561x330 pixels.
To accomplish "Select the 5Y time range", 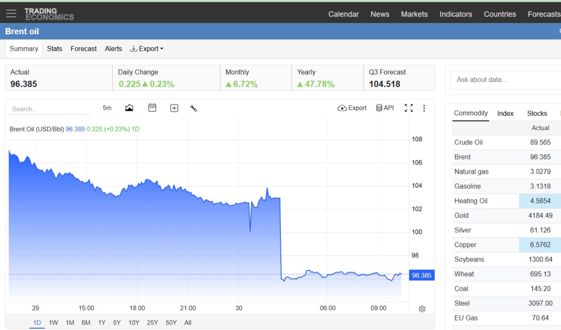I will tap(117, 323).
